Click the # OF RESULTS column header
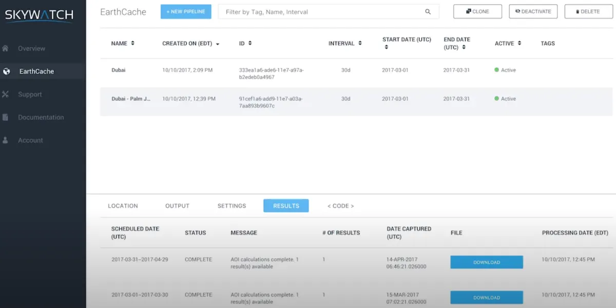This screenshot has width=616, height=308. pyautogui.click(x=341, y=233)
